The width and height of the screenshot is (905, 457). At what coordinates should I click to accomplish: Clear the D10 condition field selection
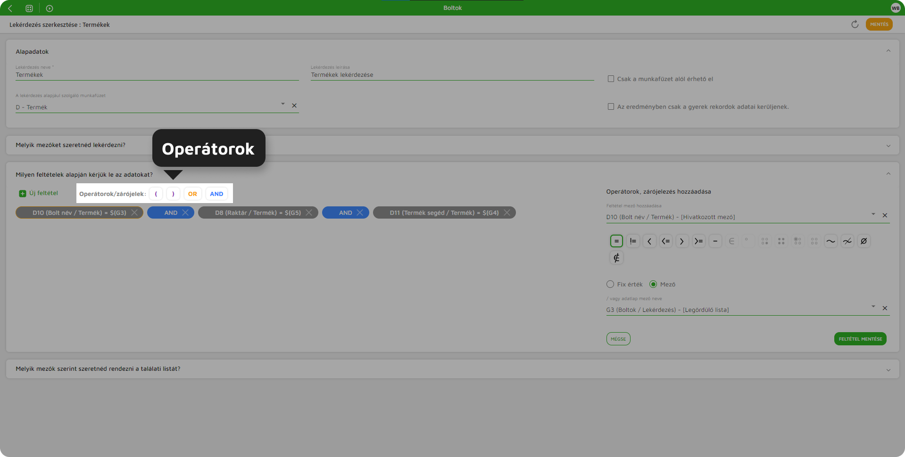coord(885,215)
